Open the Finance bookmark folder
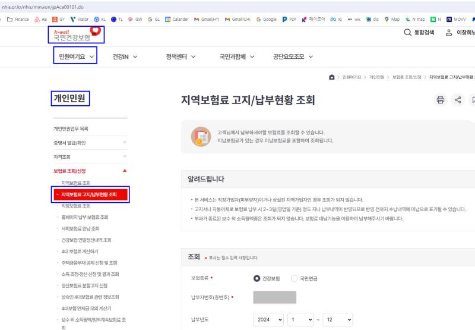The width and height of the screenshot is (475, 330). [18, 19]
